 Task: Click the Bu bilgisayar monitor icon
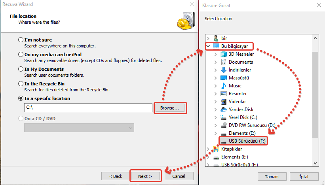216,46
